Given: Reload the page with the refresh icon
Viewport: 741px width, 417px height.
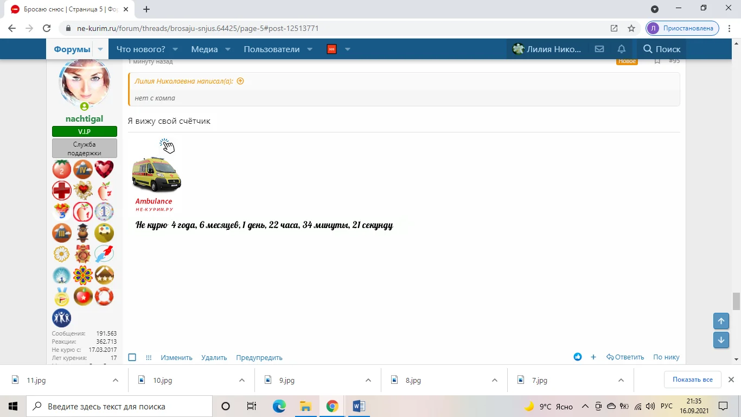Looking at the screenshot, I should click(47, 28).
